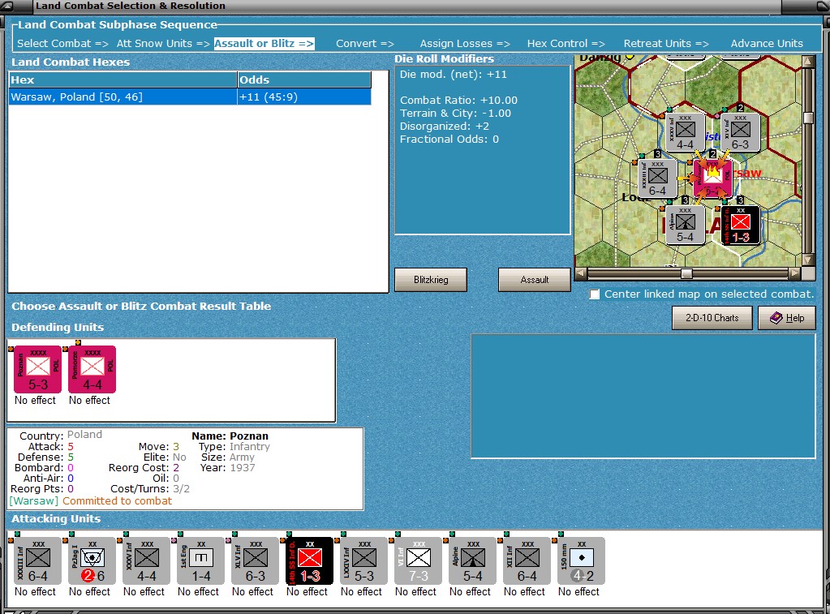Image resolution: width=830 pixels, height=614 pixels.
Task: Select the XLV Inf 6-3 attacking unit
Action: (256, 560)
